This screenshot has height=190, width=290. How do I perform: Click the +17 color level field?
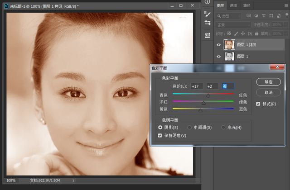197,86
